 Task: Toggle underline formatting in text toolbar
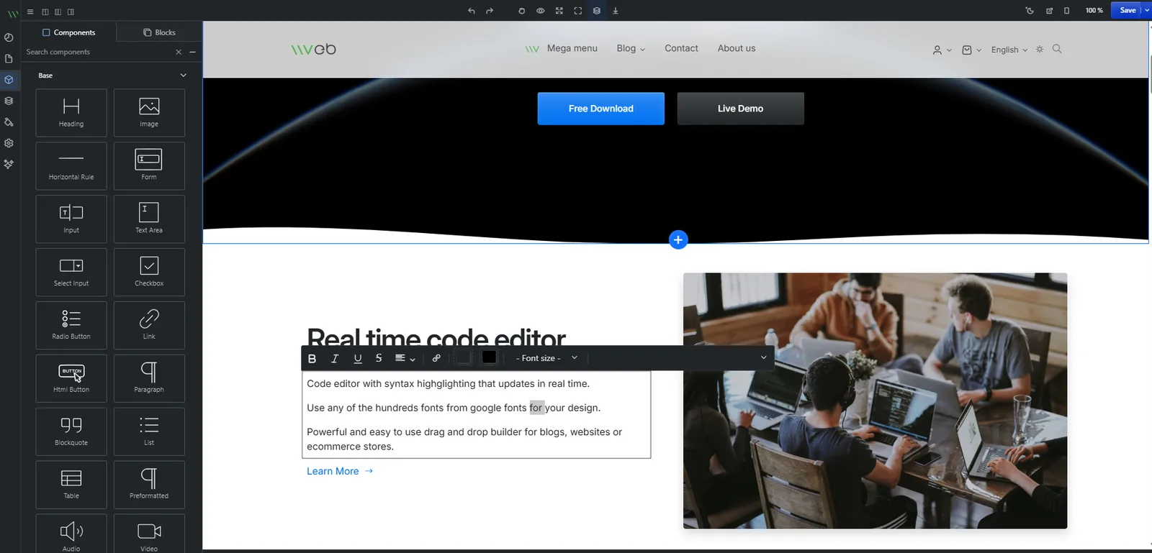pos(358,358)
